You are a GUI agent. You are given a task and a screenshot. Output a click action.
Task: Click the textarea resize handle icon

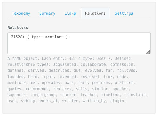(148, 52)
